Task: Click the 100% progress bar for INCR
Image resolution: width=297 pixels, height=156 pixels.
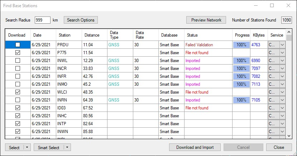Action: coord(241,68)
